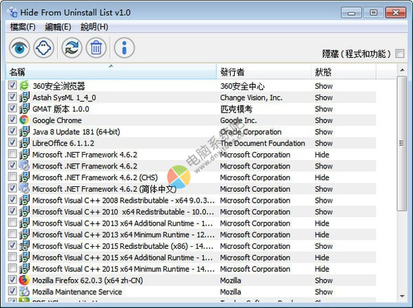
Task: Click the Mozilla Firefox logo icon
Action: (x=24, y=280)
